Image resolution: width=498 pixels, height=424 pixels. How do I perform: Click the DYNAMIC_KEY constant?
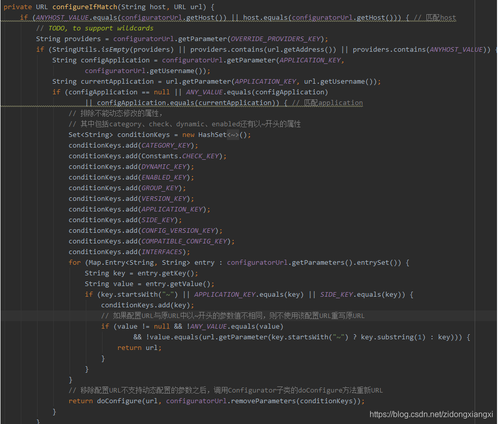[164, 167]
